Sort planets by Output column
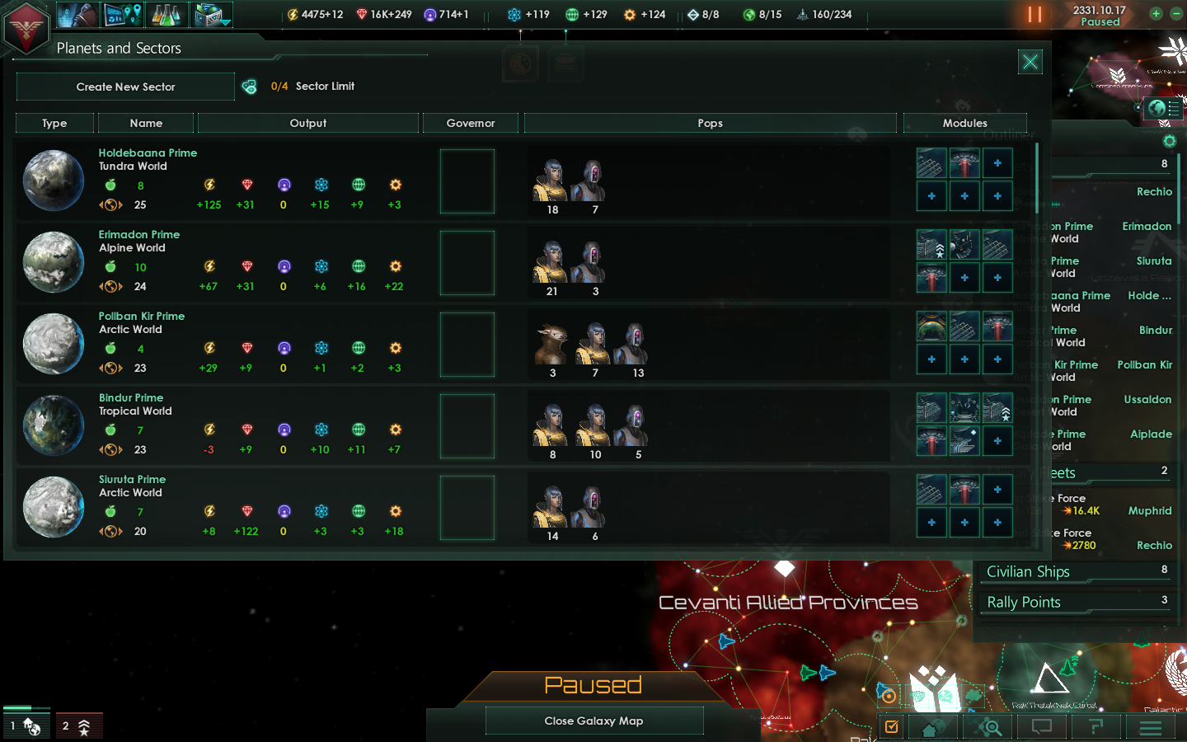Image resolution: width=1187 pixels, height=742 pixels. [x=308, y=123]
